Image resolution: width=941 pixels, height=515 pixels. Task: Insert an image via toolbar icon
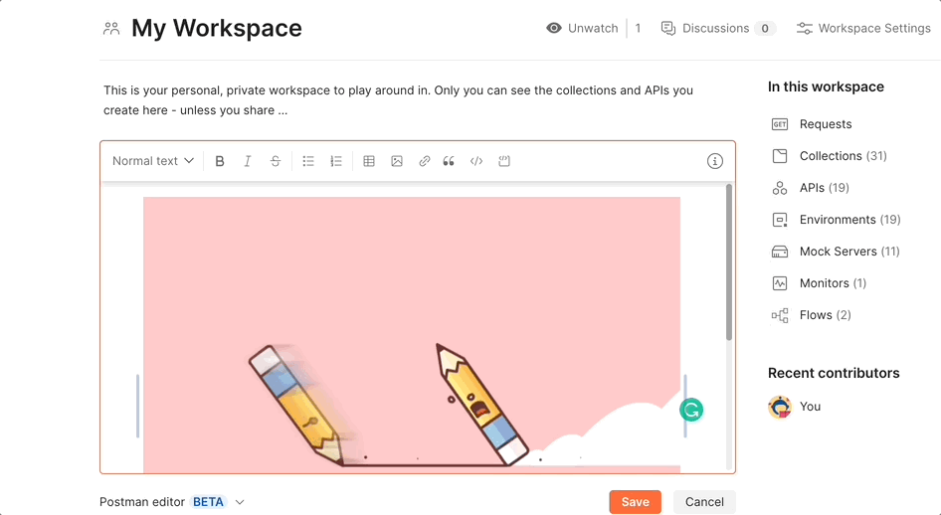click(397, 161)
